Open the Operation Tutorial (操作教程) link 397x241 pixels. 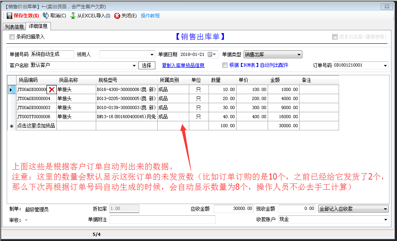[x=150, y=16]
